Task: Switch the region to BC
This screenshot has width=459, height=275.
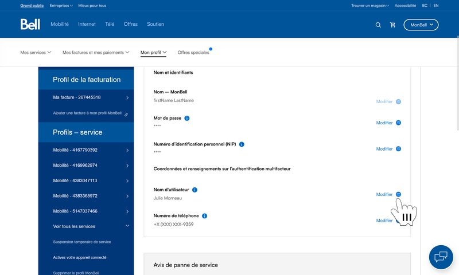Action: click(425, 6)
